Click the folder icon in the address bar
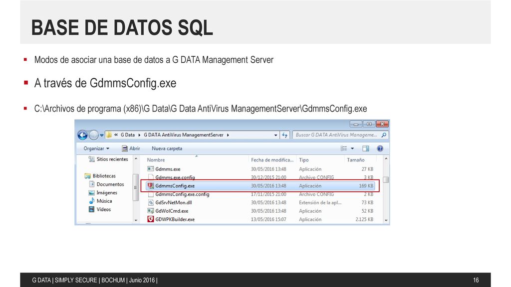Image resolution: width=511 pixels, height=287 pixels. click(x=109, y=135)
